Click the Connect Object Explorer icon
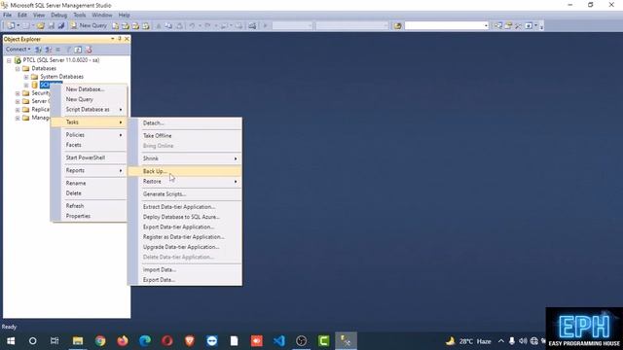The image size is (623, 350). (x=38, y=50)
